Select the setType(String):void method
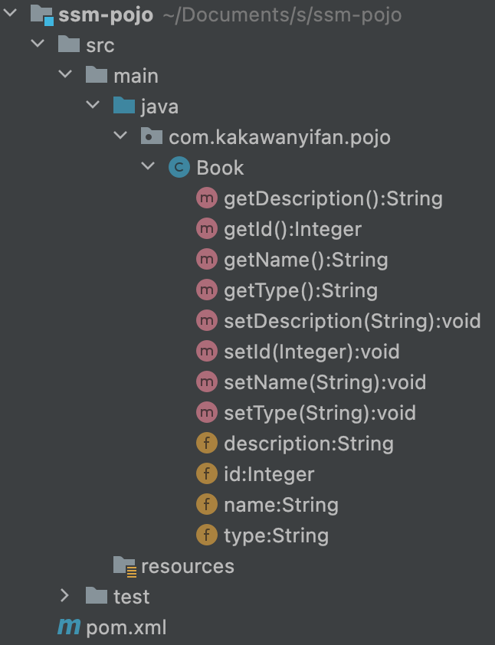Screen dimensions: 495x645 [x=320, y=413]
